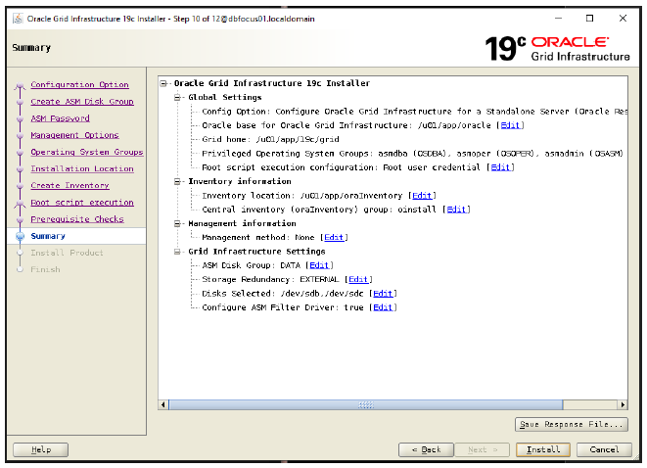Select Privileged Operating System Groups row
Image resolution: width=647 pixels, height=468 pixels.
pos(412,154)
